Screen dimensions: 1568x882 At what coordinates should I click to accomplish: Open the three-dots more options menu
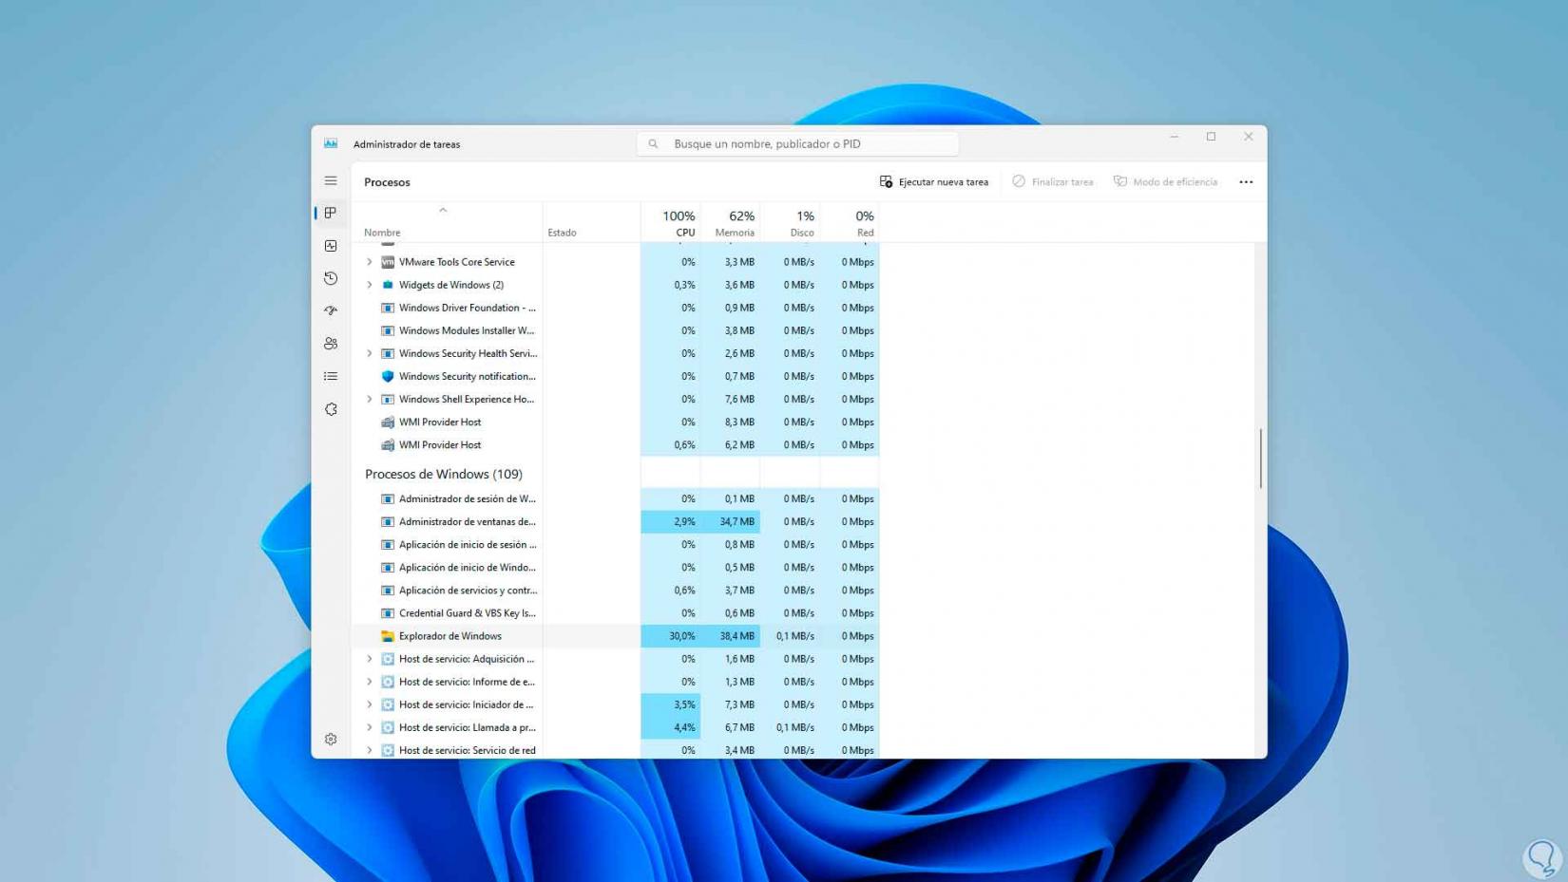(x=1246, y=181)
